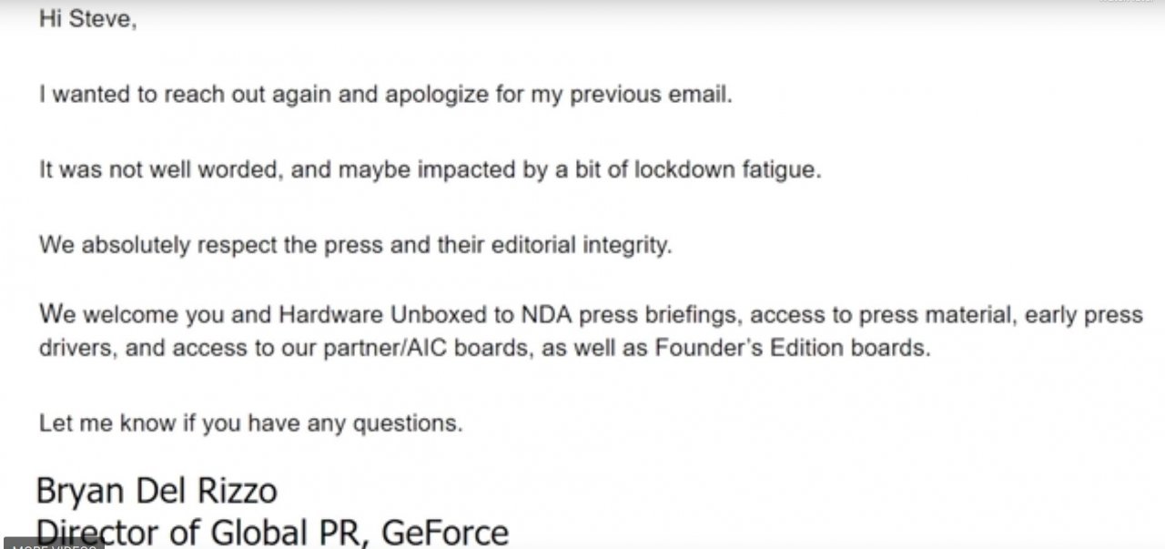This screenshot has height=549, width=1165.
Task: Click the MORE VIDEOS button
Action: click(53, 544)
